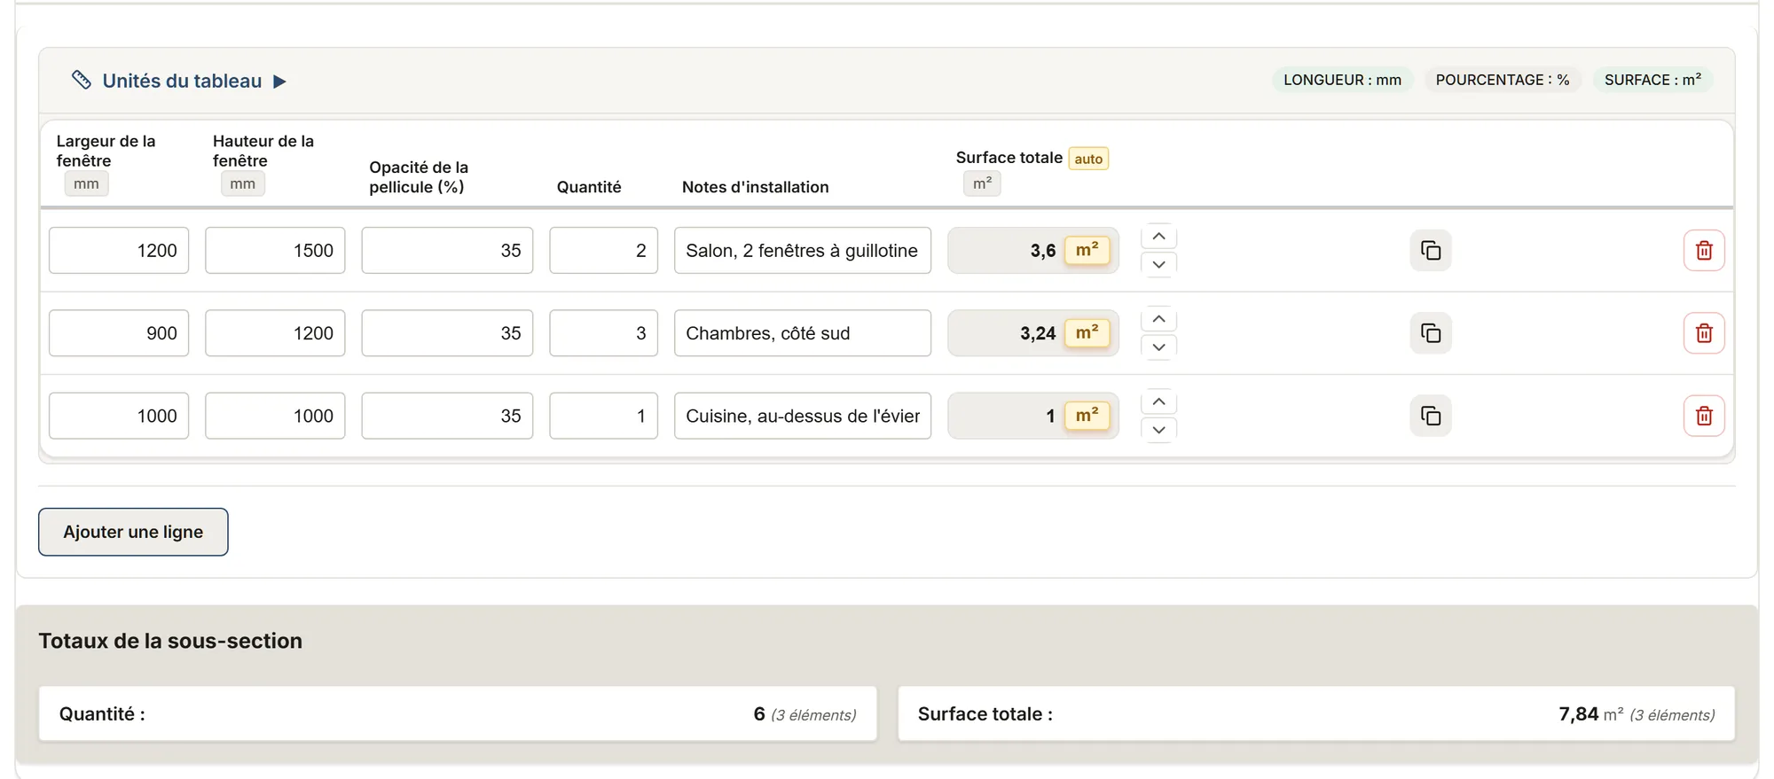
Task: Delete the Cuisine, au-dessus de l'évier row
Action: tap(1704, 416)
